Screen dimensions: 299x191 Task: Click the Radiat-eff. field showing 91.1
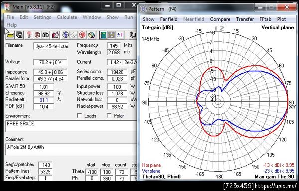tap(44, 100)
